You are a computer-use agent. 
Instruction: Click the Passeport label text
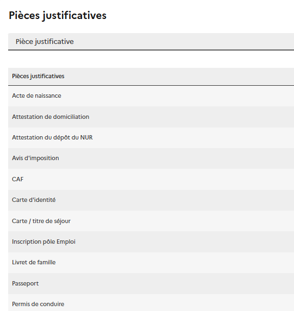[x=25, y=284]
